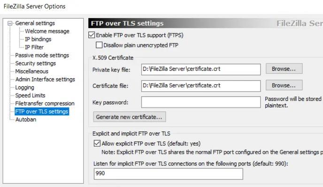Open Welcome message settings page
This screenshot has height=187, width=323.
click(x=47, y=31)
